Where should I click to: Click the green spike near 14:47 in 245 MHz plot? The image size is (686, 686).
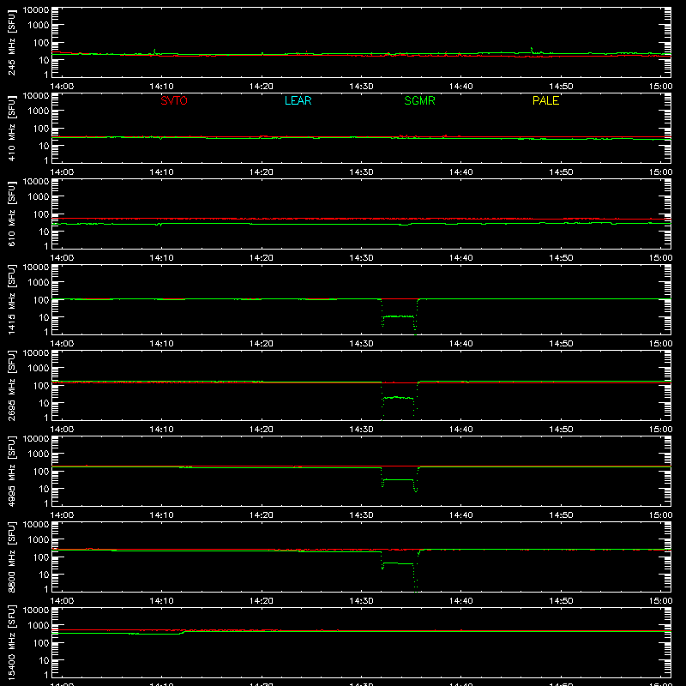[x=532, y=51]
